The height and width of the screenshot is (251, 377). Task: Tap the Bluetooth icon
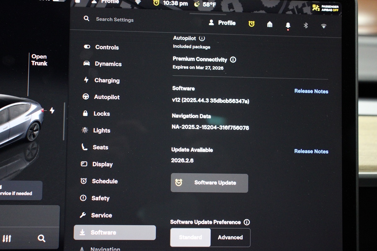(306, 25)
